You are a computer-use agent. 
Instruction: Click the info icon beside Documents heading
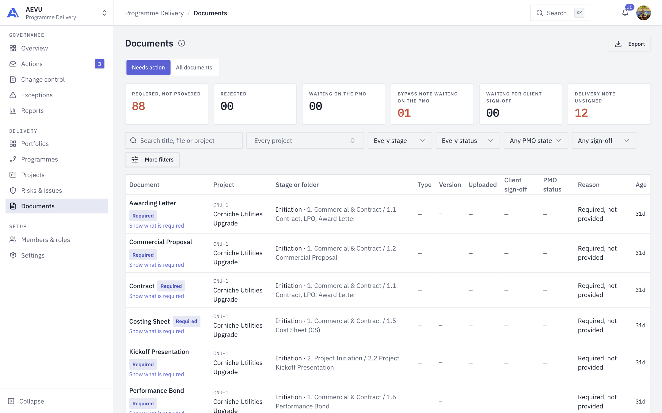click(x=181, y=43)
